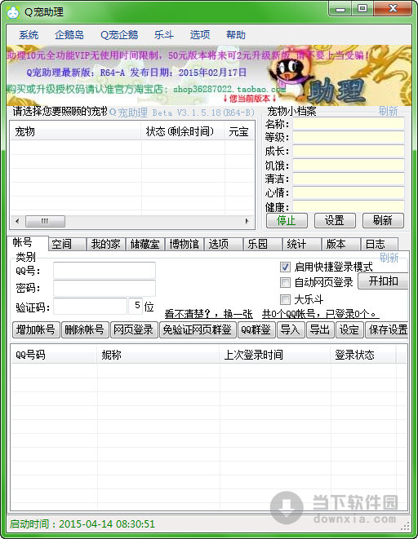Screen dimensions: 418x539
Task: Click the 增加帐号 button
Action: [x=36, y=330]
